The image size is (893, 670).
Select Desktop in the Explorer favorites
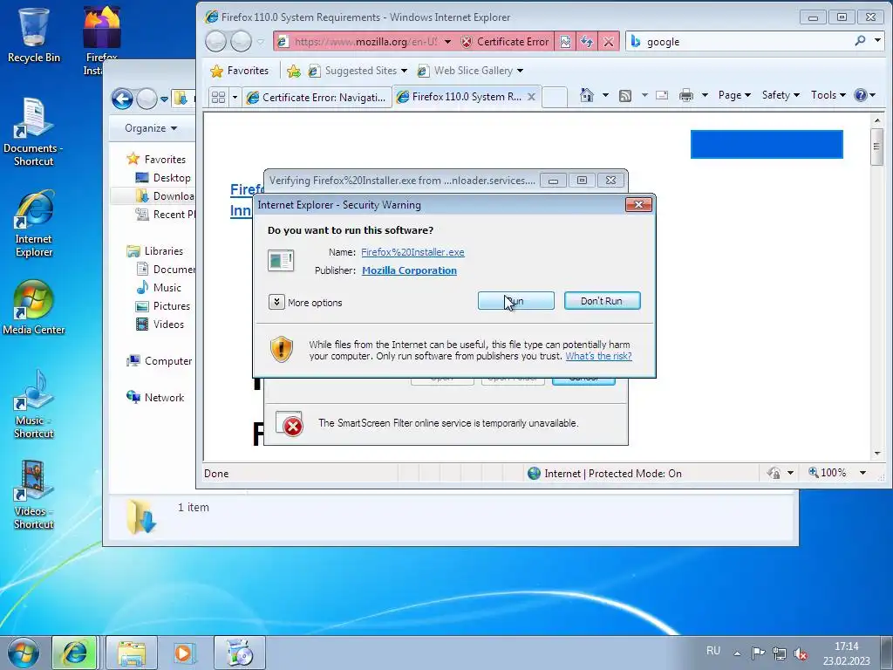click(165, 178)
